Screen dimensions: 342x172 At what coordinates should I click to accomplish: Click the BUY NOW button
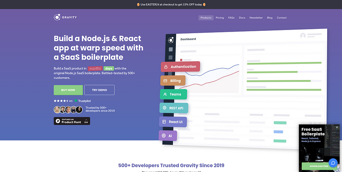point(68,90)
